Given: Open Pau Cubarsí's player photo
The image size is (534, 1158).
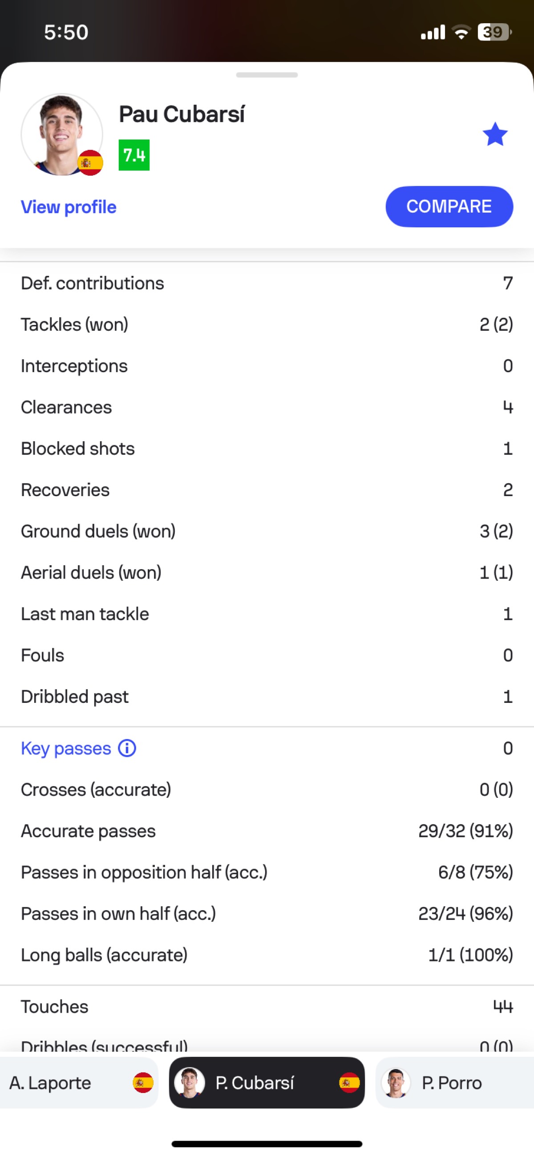Looking at the screenshot, I should click(62, 135).
